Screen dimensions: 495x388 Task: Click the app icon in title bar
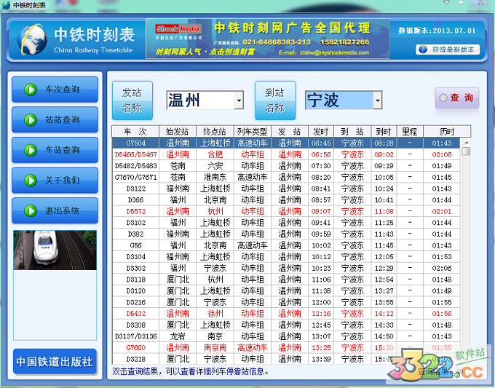(6, 5)
